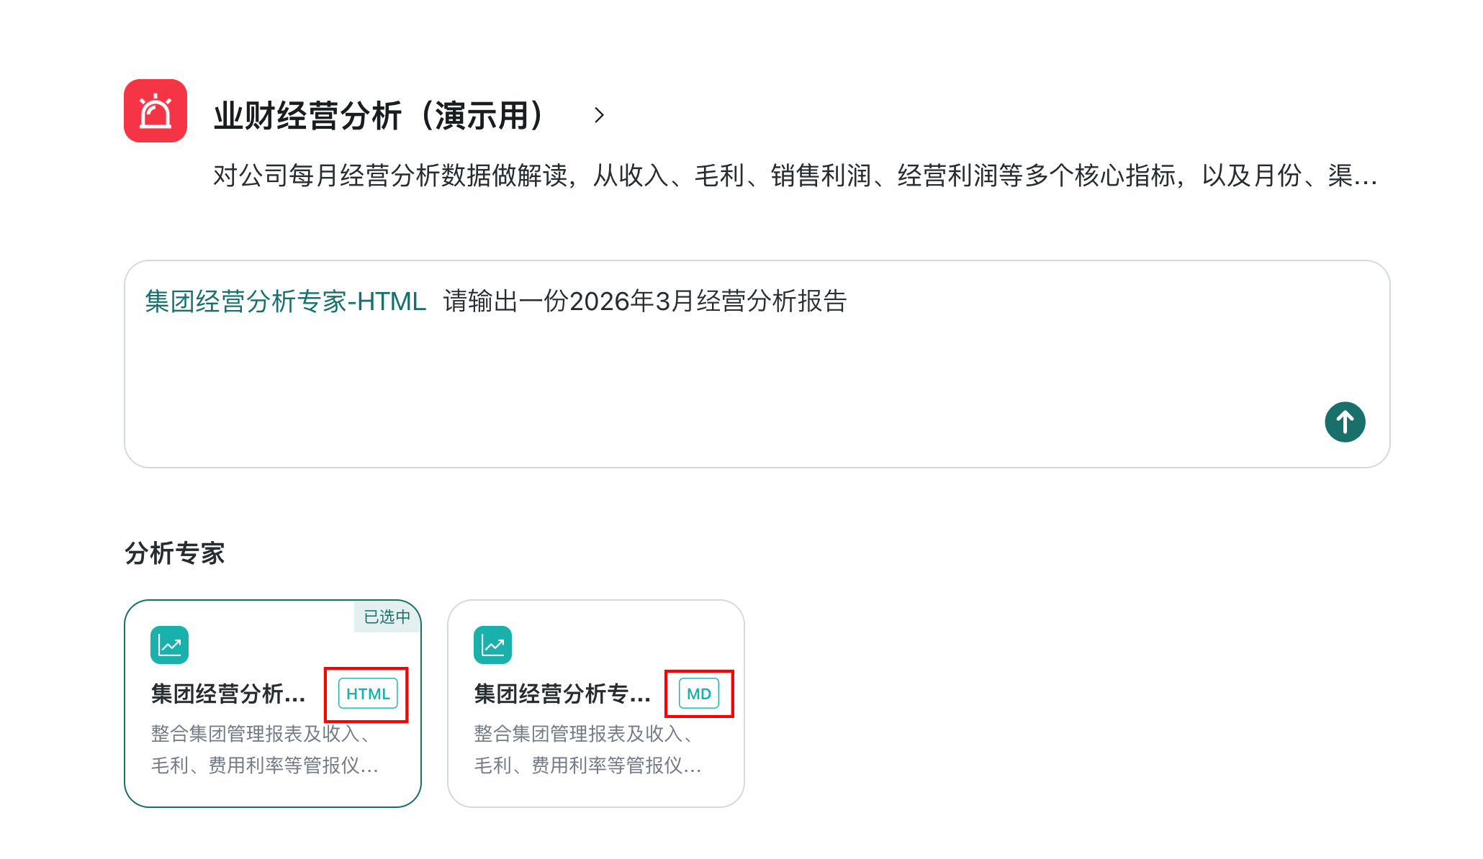Viewport: 1483px width, 859px height.
Task: Click the red alarm app icon
Action: coord(155,111)
